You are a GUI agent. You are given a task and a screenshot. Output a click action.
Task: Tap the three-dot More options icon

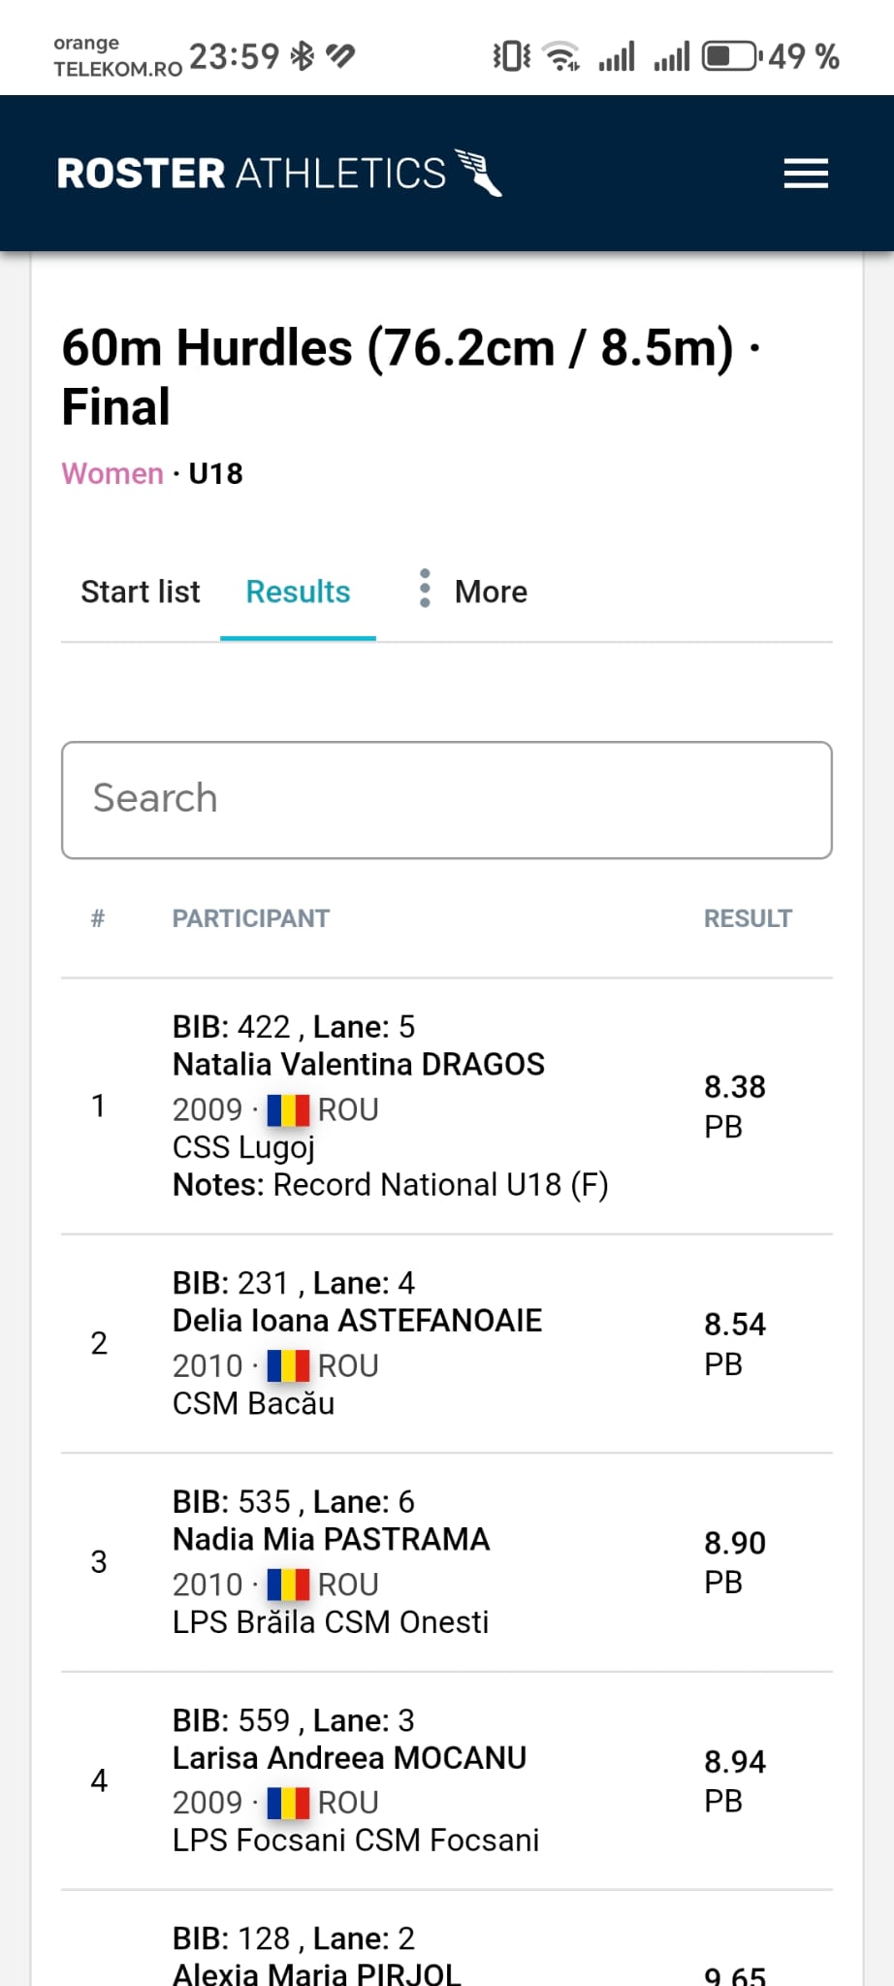pyautogui.click(x=425, y=589)
